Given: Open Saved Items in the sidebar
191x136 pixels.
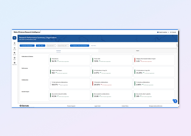Looking at the screenshot, I should click(x=14, y=63).
